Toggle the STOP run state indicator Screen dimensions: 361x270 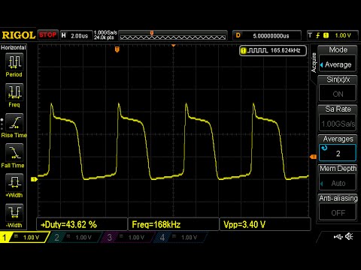[47, 34]
